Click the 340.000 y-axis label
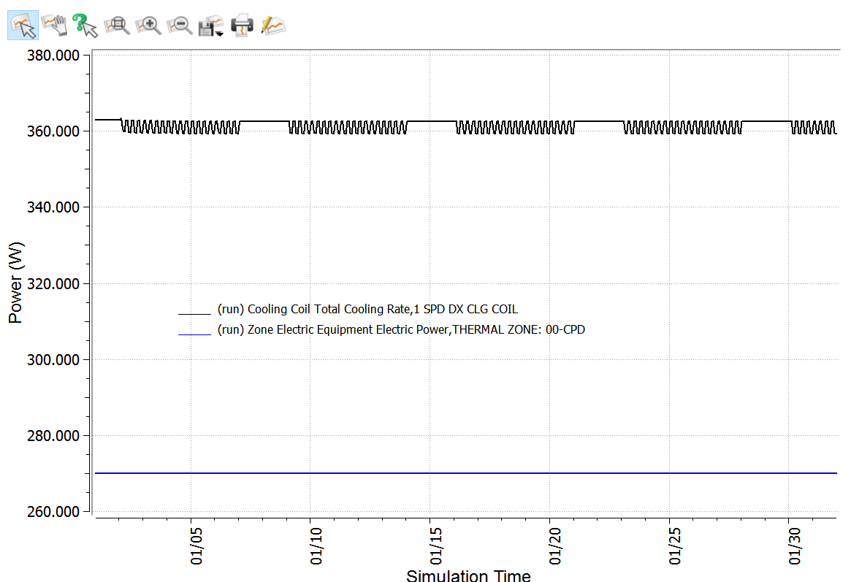This screenshot has height=582, width=851. point(53,207)
